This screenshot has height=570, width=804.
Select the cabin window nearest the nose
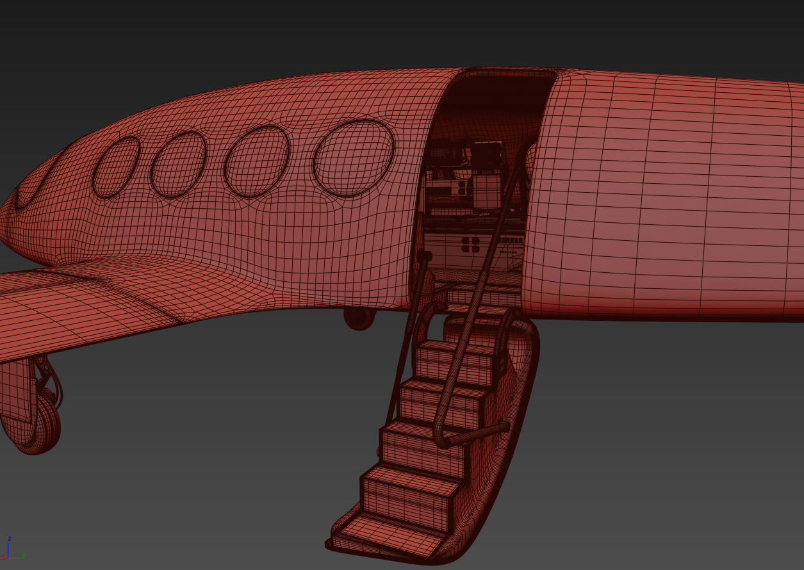tap(116, 167)
